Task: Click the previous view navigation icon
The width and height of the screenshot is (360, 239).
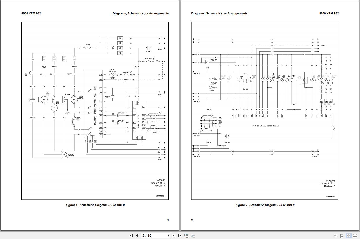Action: pos(186,235)
